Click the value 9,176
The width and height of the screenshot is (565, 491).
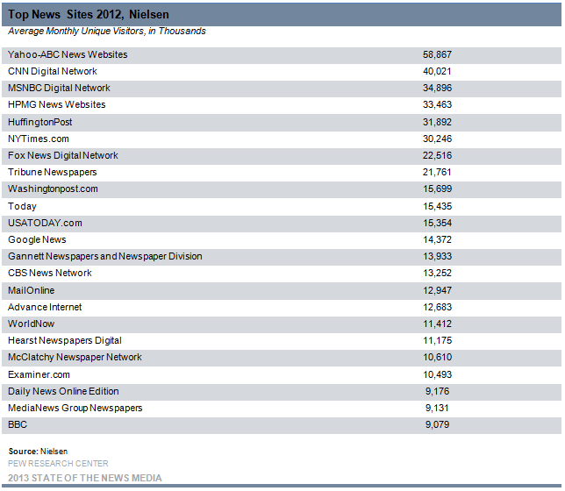click(437, 391)
